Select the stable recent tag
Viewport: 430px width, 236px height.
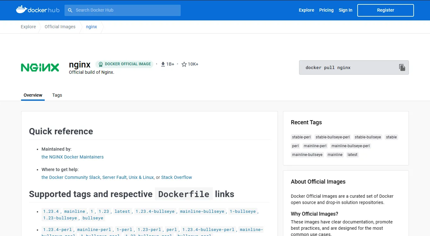(391, 137)
